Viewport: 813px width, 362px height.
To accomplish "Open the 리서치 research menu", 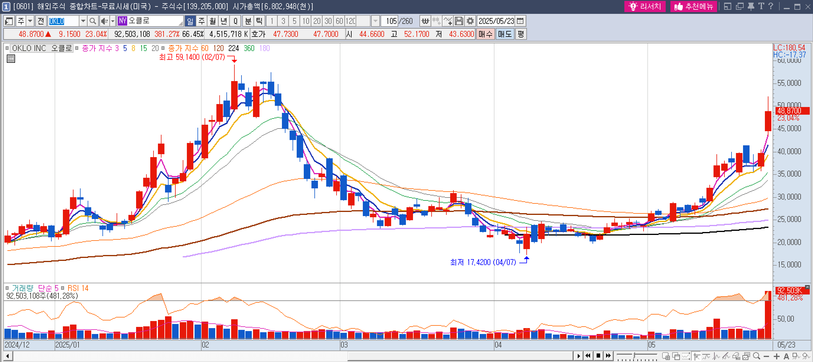I will pyautogui.click(x=644, y=6).
